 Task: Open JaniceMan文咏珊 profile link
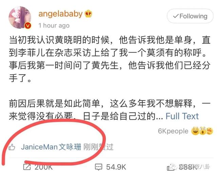click(51, 147)
